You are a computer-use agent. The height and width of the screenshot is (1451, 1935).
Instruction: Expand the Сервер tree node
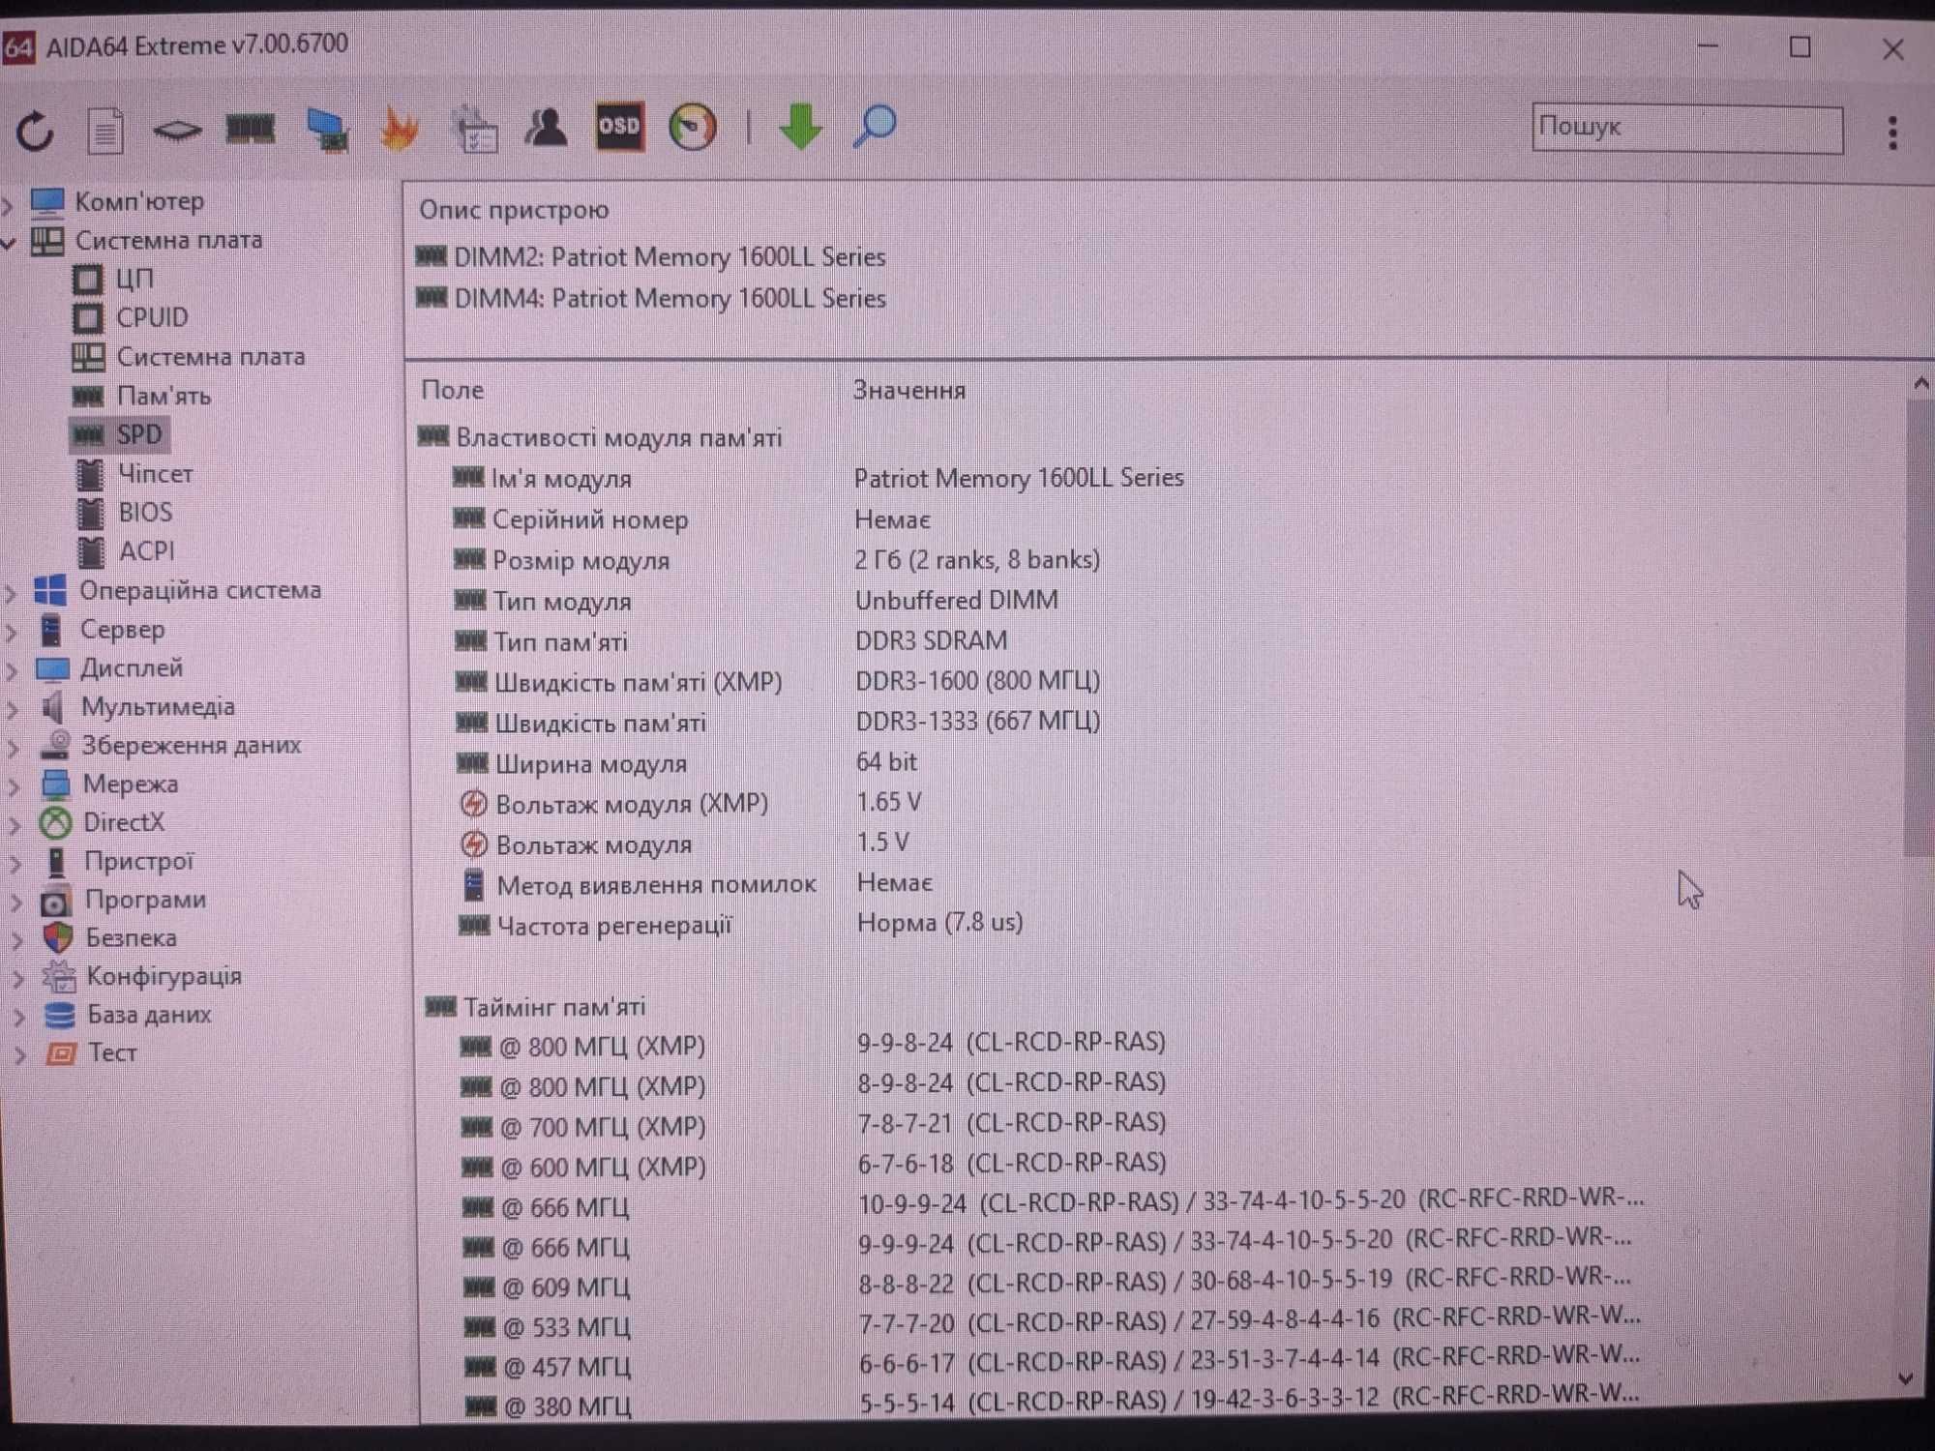pyautogui.click(x=12, y=633)
